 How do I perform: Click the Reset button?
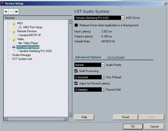[126, 117]
